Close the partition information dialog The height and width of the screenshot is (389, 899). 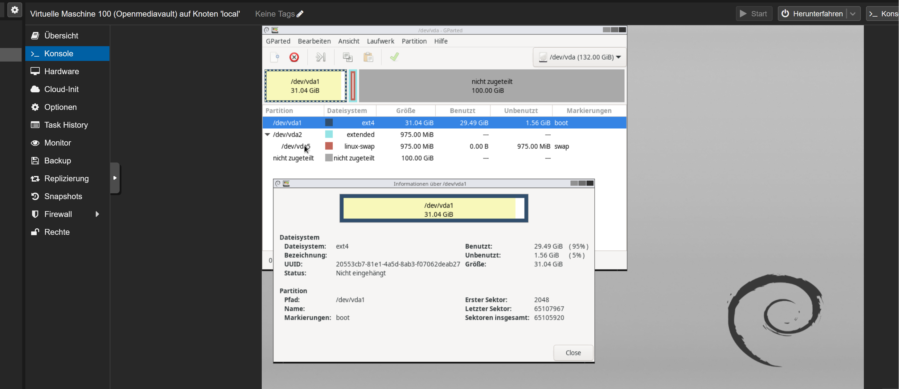pos(573,353)
